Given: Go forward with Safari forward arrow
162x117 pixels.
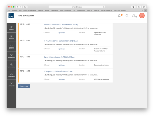Looking at the screenshot, I should 21,7.
